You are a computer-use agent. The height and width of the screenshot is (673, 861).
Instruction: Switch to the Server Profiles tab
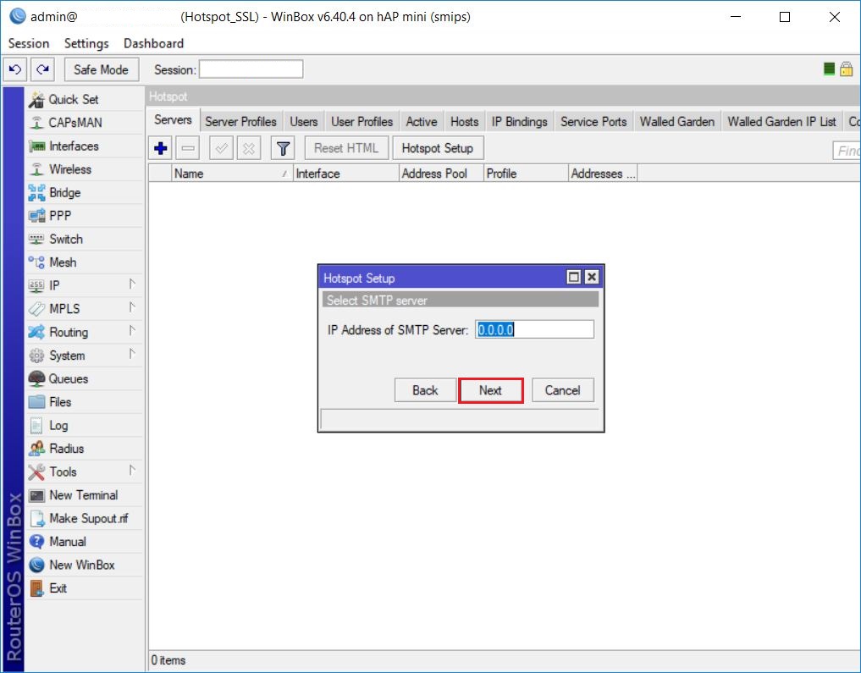click(240, 122)
